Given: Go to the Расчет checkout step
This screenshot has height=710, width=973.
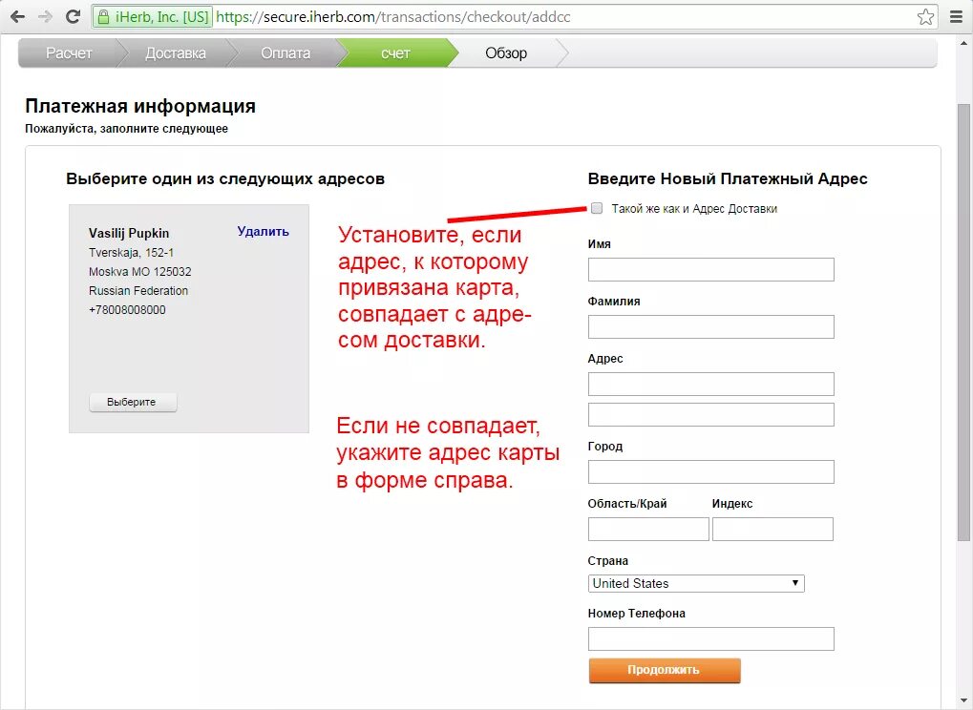Looking at the screenshot, I should (69, 53).
